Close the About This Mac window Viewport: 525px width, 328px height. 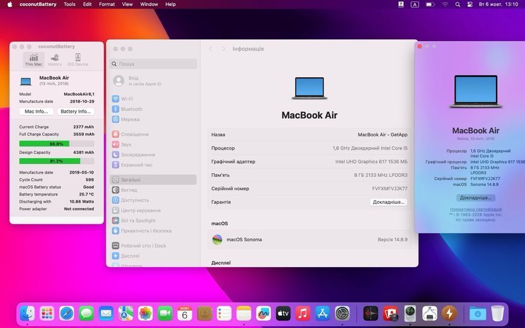click(419, 46)
